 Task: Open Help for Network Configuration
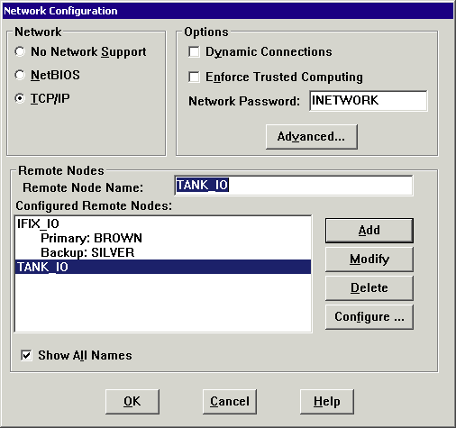click(327, 402)
